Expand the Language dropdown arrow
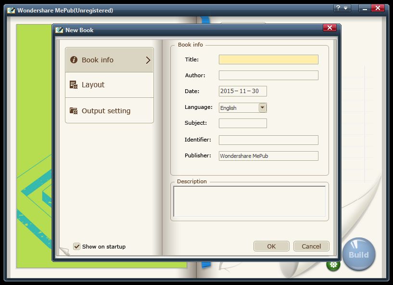 [x=263, y=108]
